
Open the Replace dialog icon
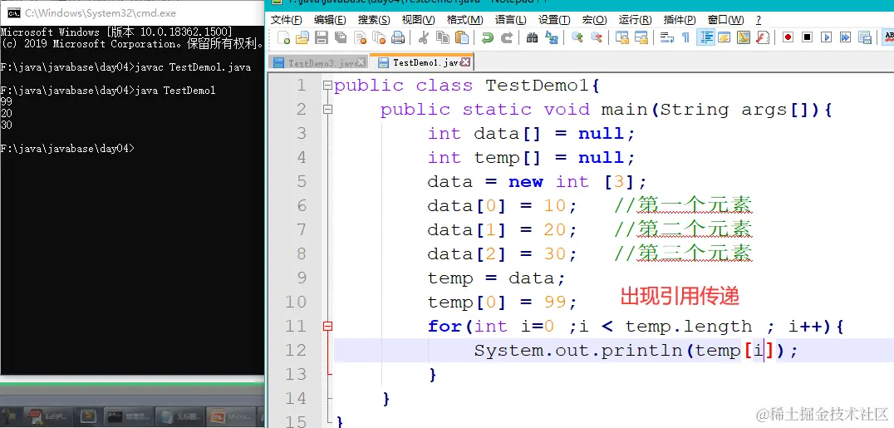click(552, 37)
